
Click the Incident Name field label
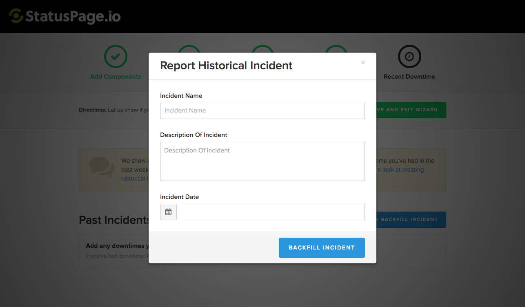pos(181,96)
